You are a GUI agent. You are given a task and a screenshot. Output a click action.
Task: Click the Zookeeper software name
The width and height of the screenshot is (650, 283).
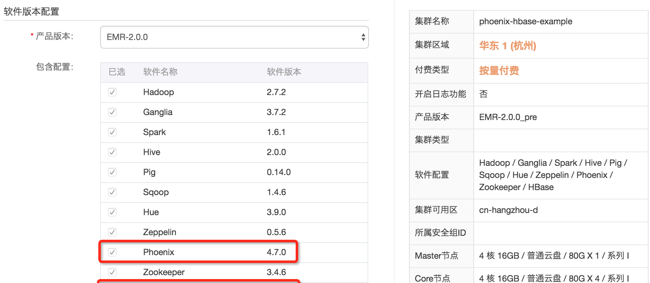click(164, 272)
